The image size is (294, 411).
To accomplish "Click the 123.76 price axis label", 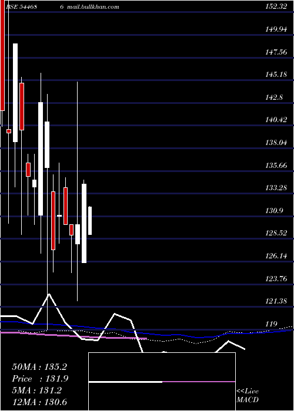I will tap(276, 279).
